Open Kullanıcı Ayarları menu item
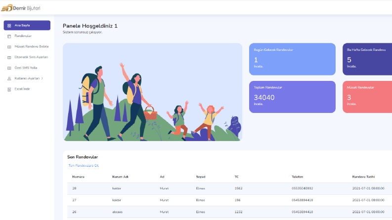This screenshot has height=220, width=392. [27, 78]
